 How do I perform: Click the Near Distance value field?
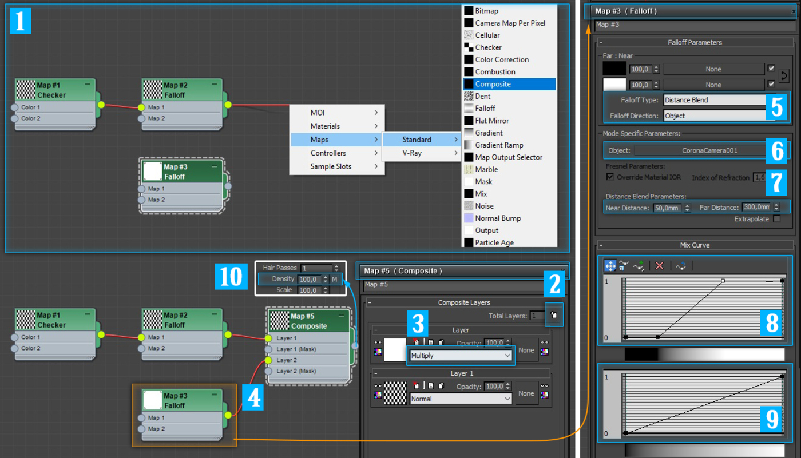point(667,208)
